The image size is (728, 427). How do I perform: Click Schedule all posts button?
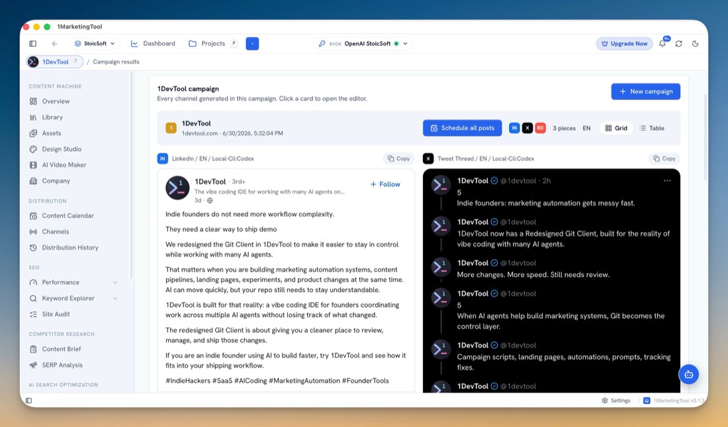point(463,128)
